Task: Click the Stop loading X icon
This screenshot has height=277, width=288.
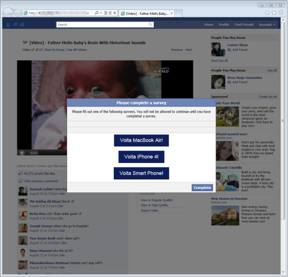Action: click(x=114, y=13)
